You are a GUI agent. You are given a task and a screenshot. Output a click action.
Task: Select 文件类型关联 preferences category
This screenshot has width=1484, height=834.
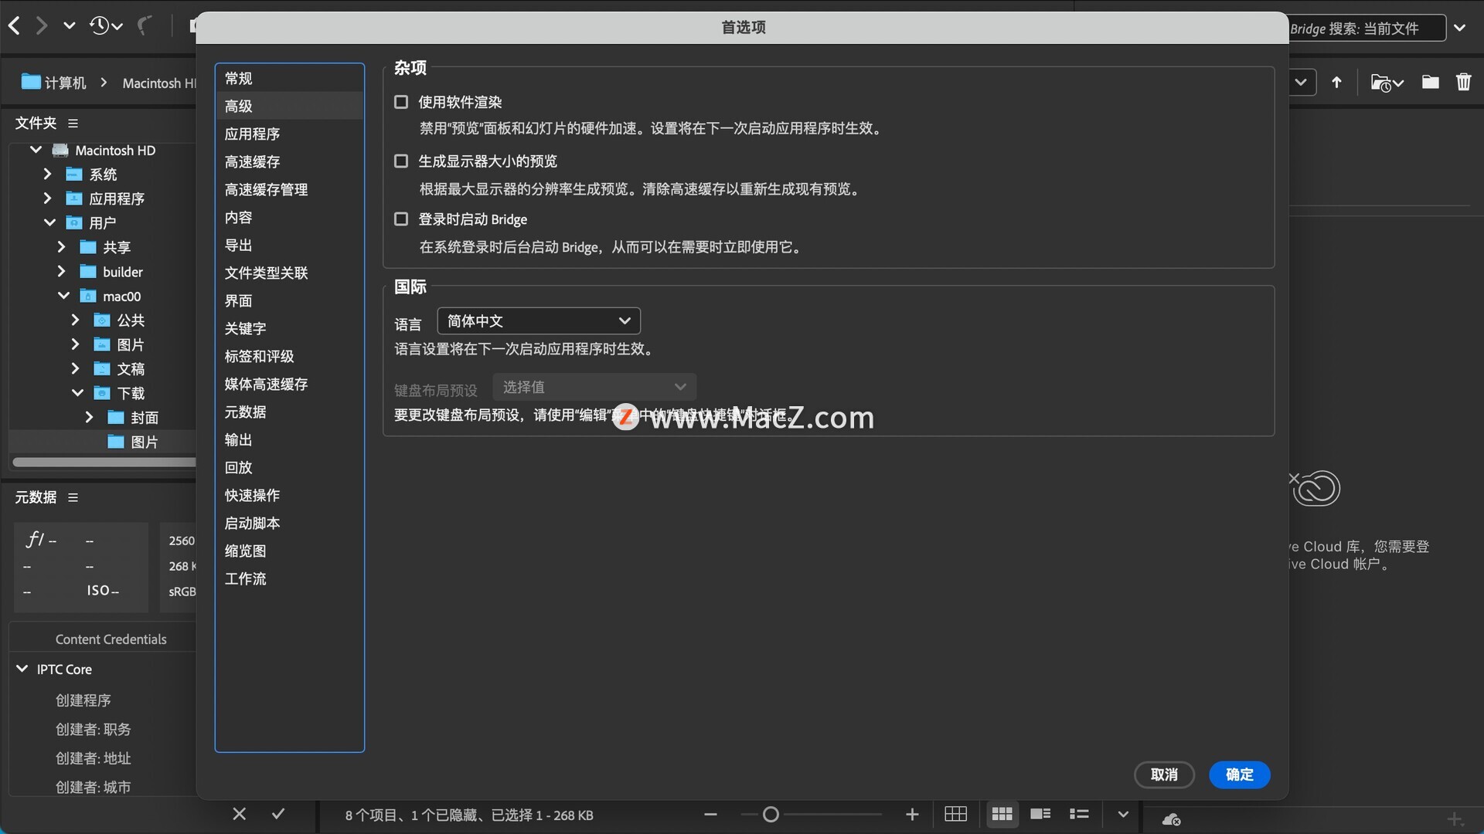[x=289, y=273]
